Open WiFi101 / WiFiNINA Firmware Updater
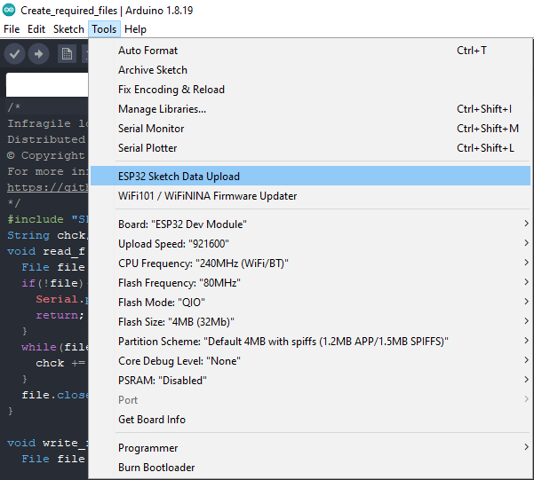The width and height of the screenshot is (534, 480). (310, 196)
